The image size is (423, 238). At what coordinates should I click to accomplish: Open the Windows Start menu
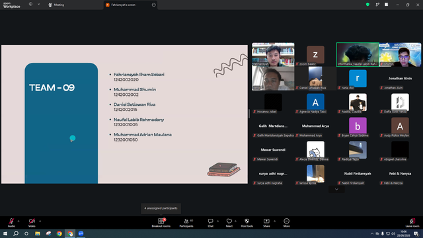pos(5,233)
